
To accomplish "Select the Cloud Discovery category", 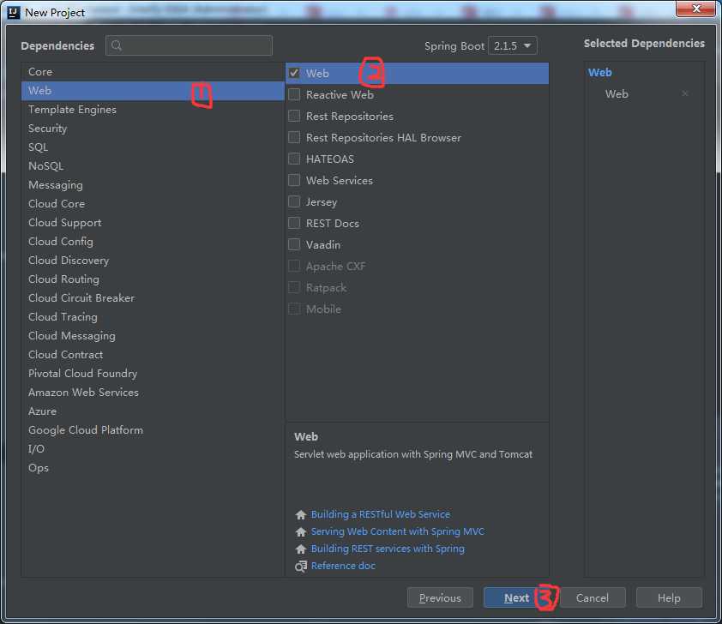I will point(153,261).
